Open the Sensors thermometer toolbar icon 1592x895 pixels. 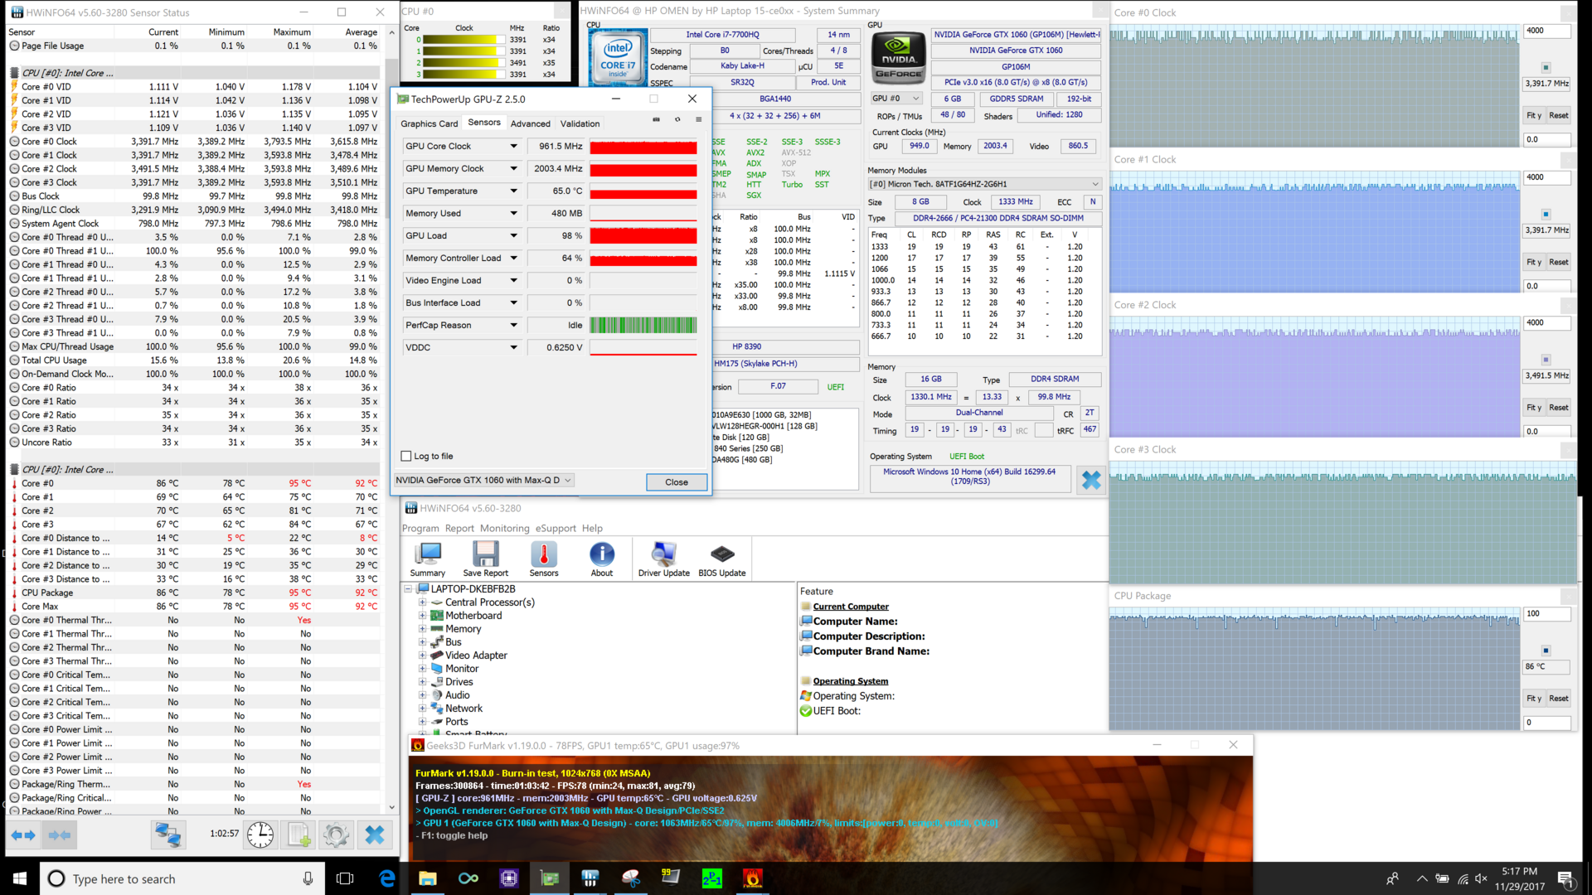coord(544,559)
